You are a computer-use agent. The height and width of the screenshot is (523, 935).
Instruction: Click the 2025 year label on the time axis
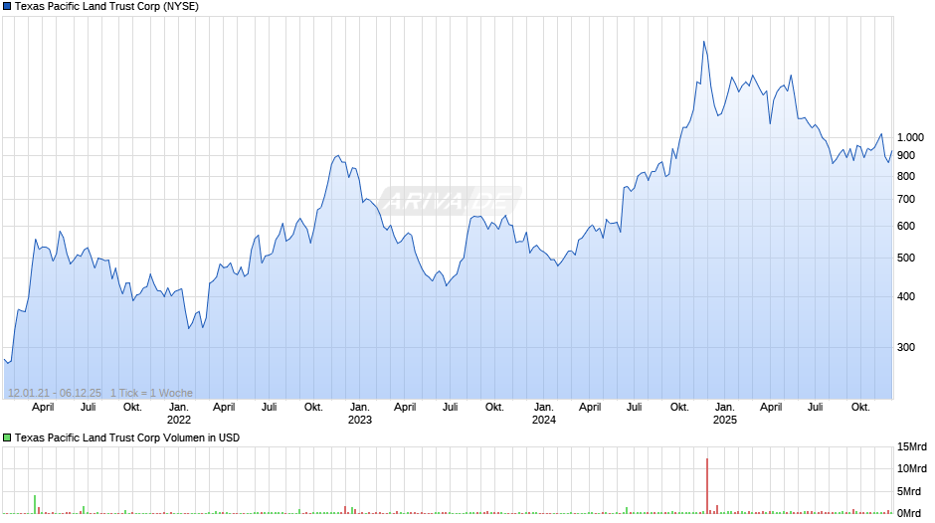[725, 420]
